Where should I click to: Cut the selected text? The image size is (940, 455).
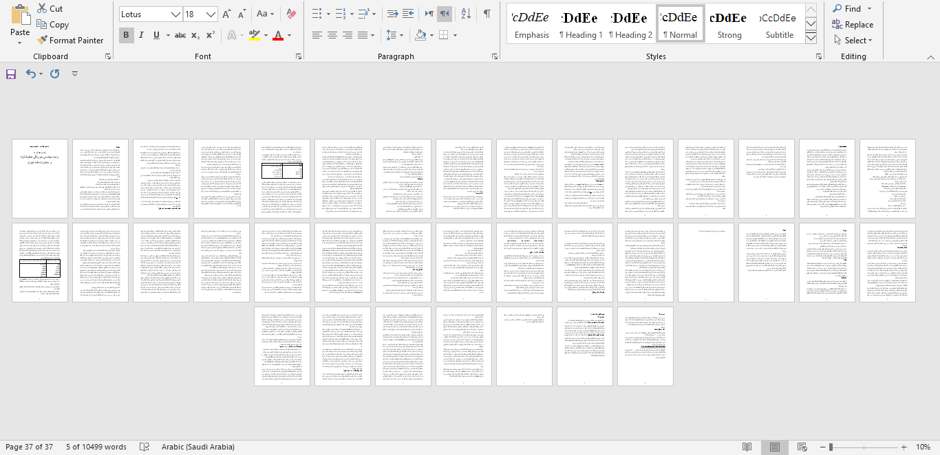(x=50, y=8)
